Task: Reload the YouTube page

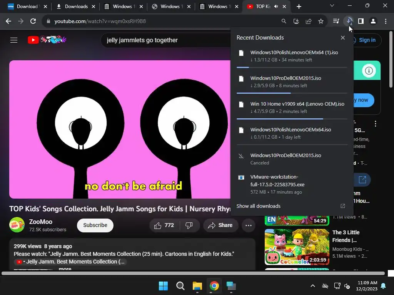Action: 33,22
